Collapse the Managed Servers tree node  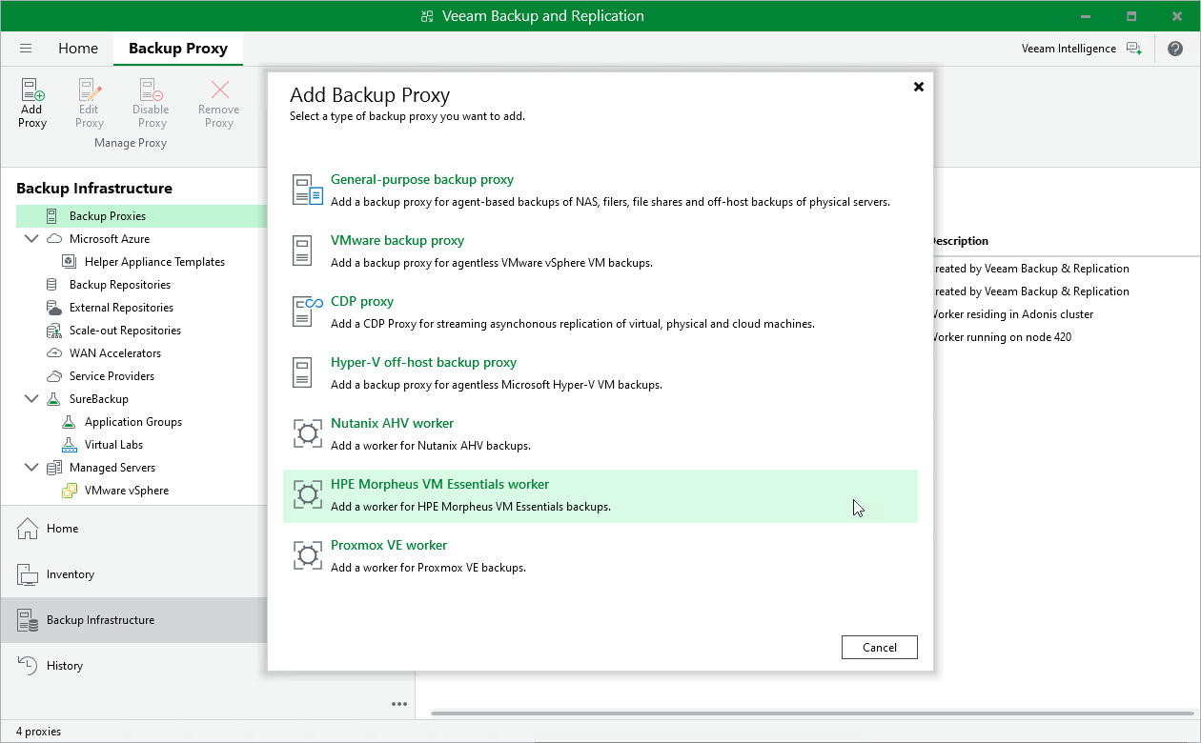(x=31, y=468)
